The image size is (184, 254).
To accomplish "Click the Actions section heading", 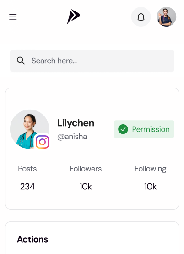I will coord(32,239).
